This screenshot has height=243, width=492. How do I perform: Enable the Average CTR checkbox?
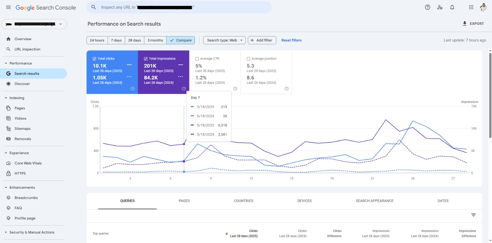pyautogui.click(x=197, y=59)
